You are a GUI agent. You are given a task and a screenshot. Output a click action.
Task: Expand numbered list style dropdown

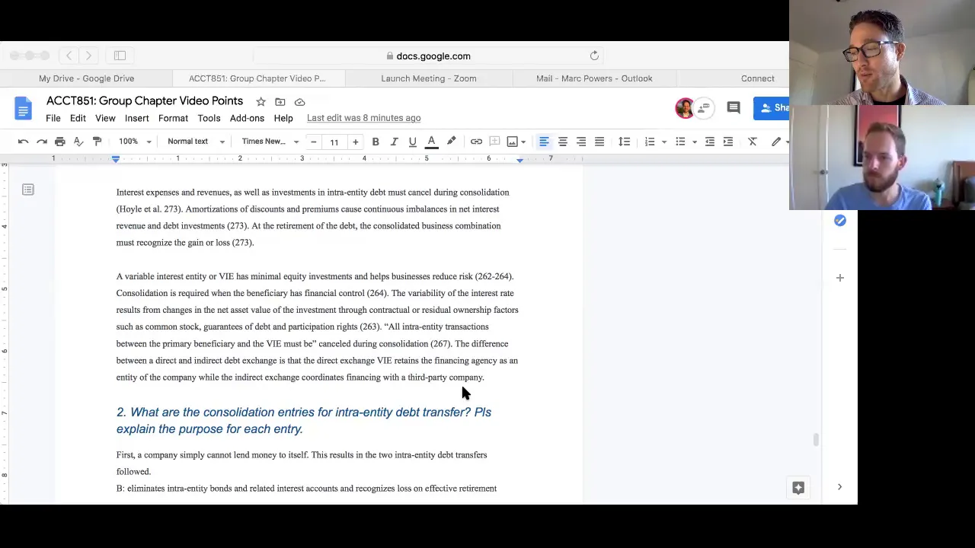tap(663, 142)
